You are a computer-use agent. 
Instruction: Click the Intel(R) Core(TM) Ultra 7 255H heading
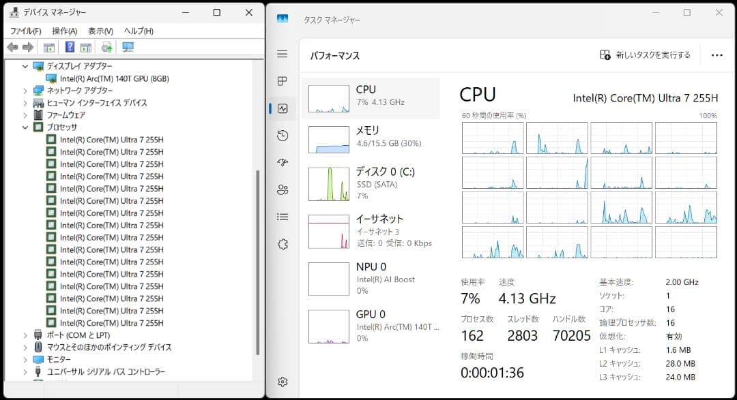646,98
